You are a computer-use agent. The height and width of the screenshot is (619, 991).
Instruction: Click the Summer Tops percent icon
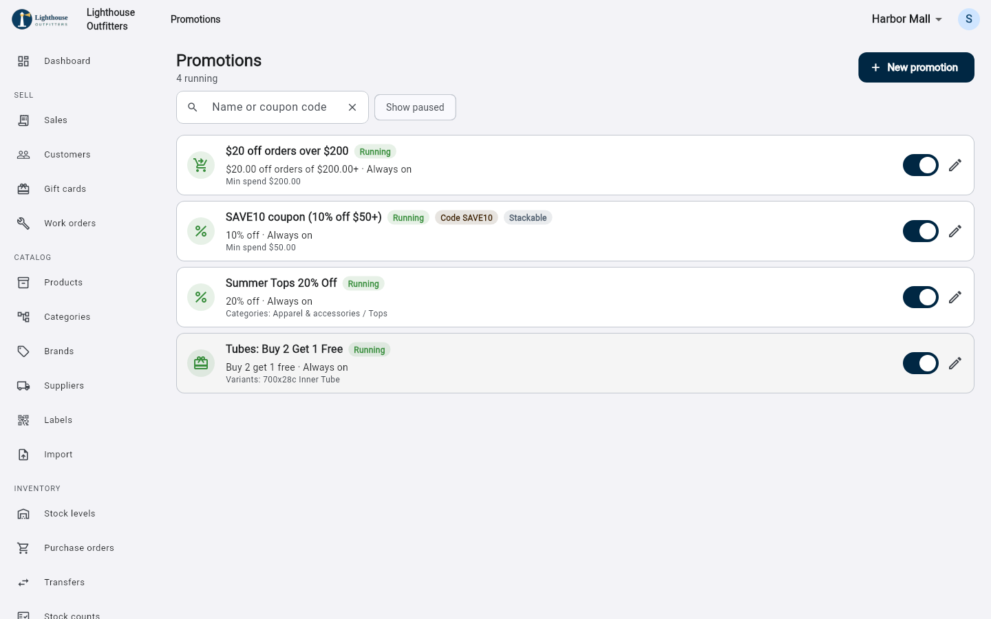click(x=201, y=297)
